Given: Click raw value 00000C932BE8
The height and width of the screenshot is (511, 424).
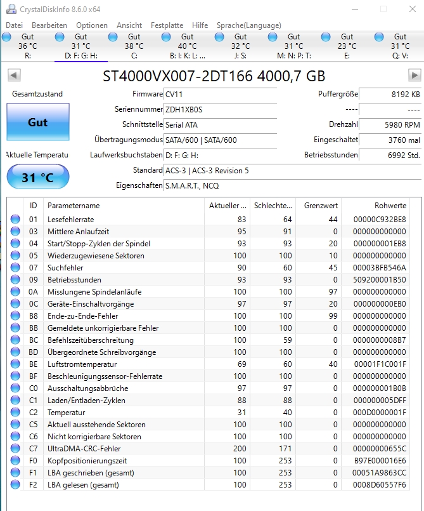Looking at the screenshot, I should (380, 220).
